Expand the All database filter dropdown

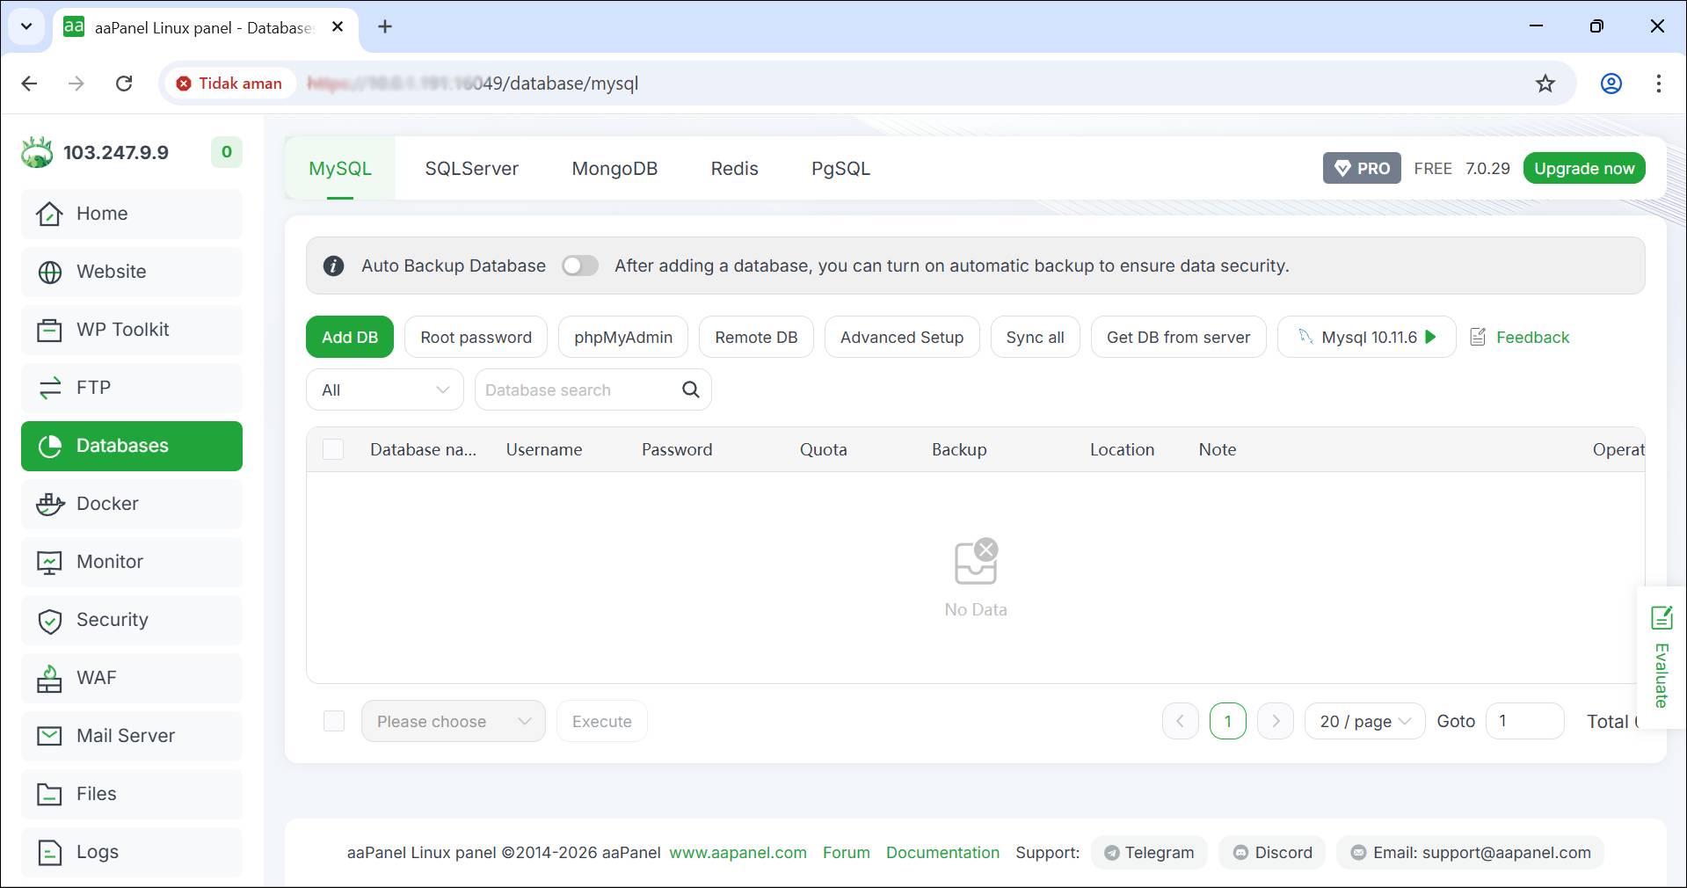click(385, 389)
